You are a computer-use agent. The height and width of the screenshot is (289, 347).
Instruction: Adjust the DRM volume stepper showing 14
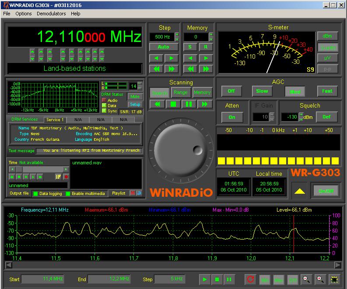[140, 86]
